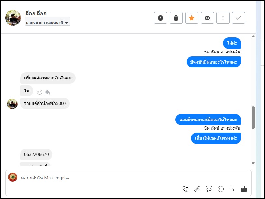
Task: Toggle the orange star on this conversation
Action: pos(192,18)
